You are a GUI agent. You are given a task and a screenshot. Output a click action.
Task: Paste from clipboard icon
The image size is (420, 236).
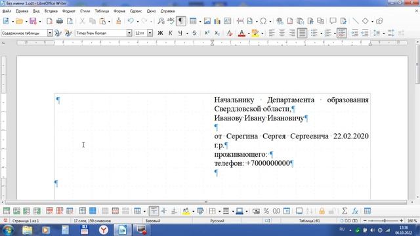pos(102,21)
